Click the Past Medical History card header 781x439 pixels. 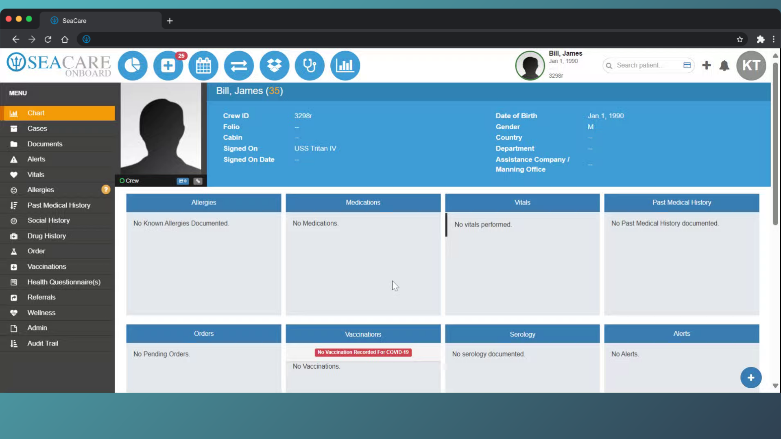682,202
